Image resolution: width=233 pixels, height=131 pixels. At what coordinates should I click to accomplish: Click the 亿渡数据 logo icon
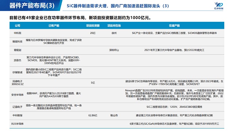[x=219, y=6]
